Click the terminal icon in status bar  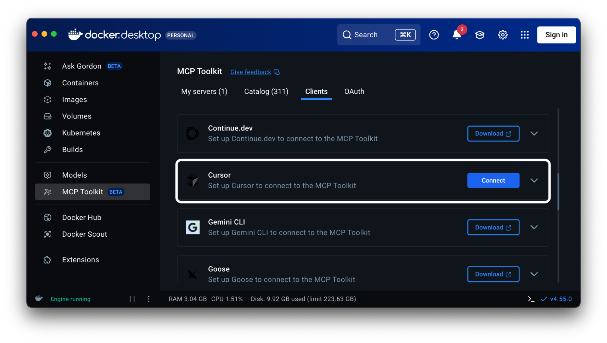[x=531, y=299]
